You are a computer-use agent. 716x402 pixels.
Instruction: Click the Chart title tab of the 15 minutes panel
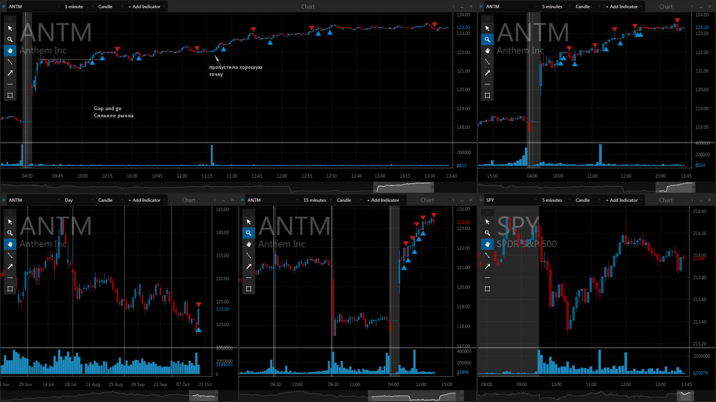[427, 200]
